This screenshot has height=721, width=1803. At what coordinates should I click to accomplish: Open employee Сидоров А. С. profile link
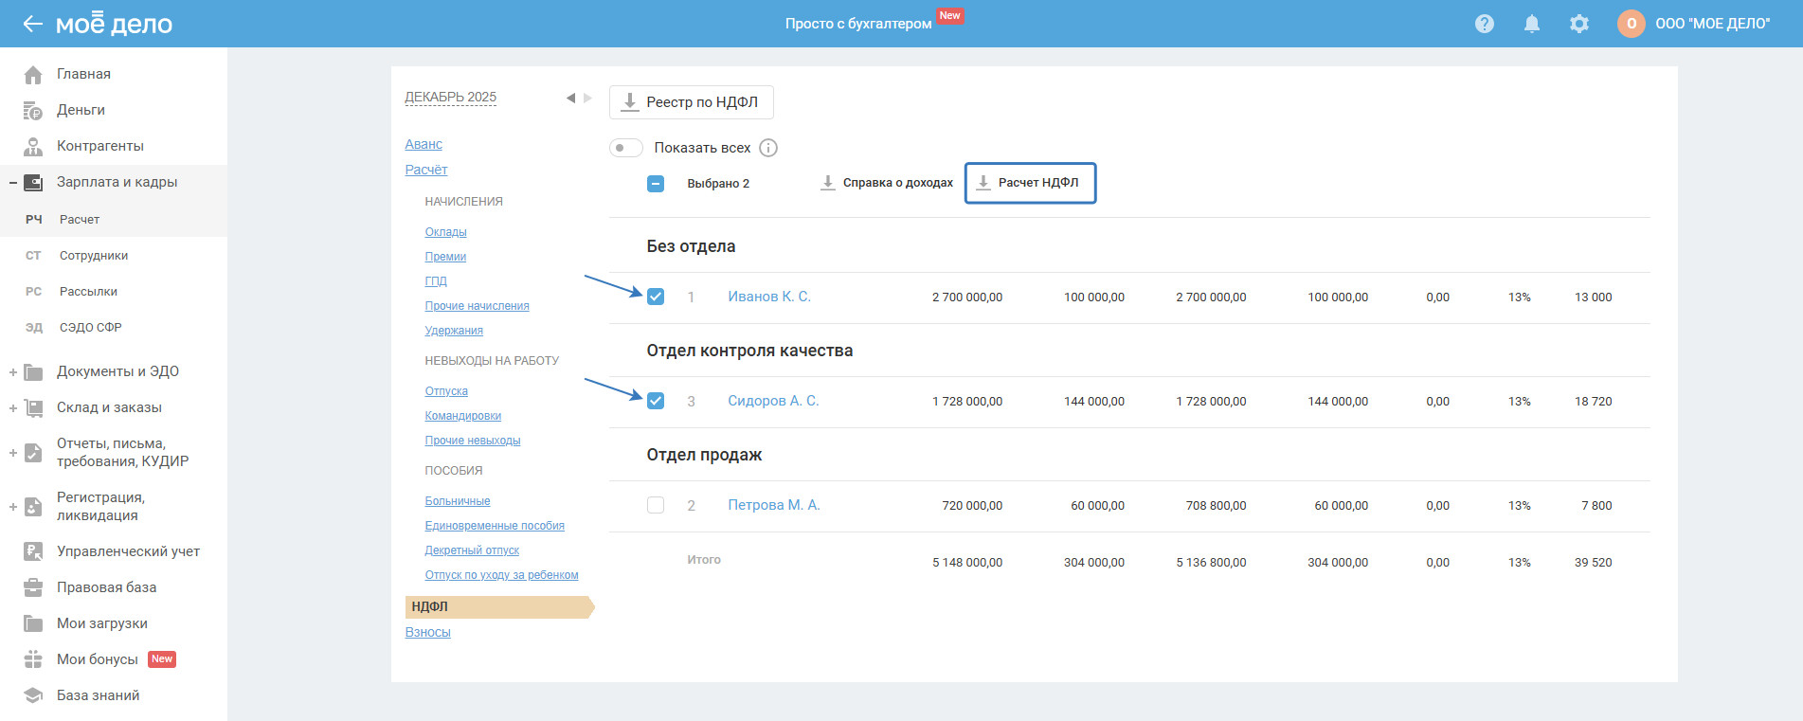(773, 401)
